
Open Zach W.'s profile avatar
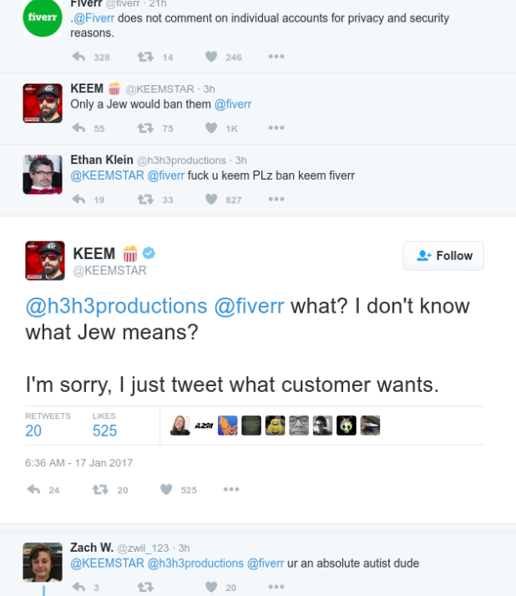pos(43,562)
